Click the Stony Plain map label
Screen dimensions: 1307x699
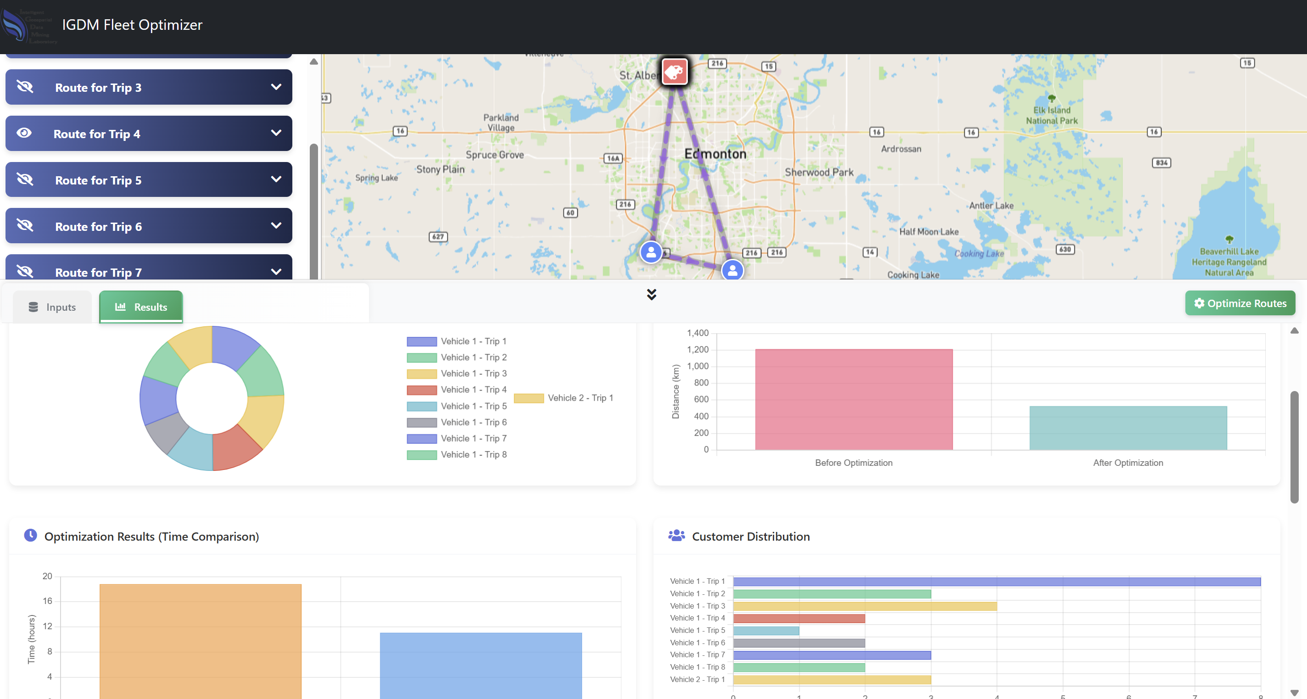pyautogui.click(x=441, y=169)
